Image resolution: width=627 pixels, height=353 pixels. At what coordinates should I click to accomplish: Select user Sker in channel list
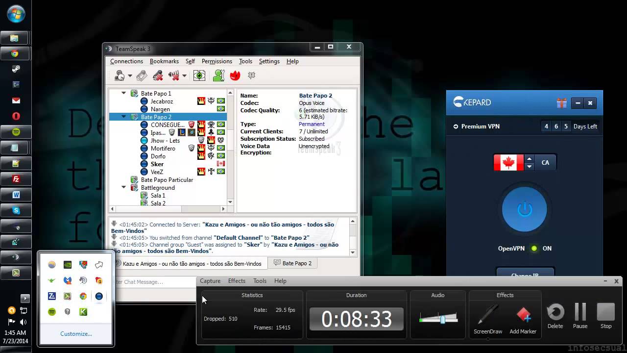coord(157,164)
